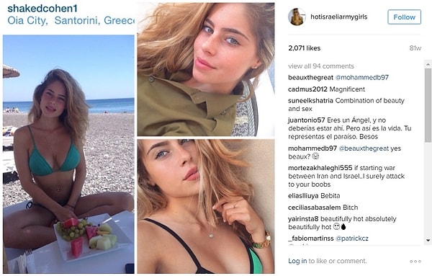Follow the hotisraeliarmygirls account
This screenshot has width=432, height=276.
tap(404, 17)
